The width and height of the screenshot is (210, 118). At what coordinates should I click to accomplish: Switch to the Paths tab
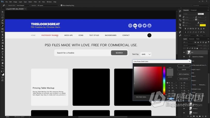[198, 39]
